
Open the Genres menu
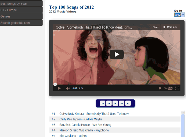[21, 16]
